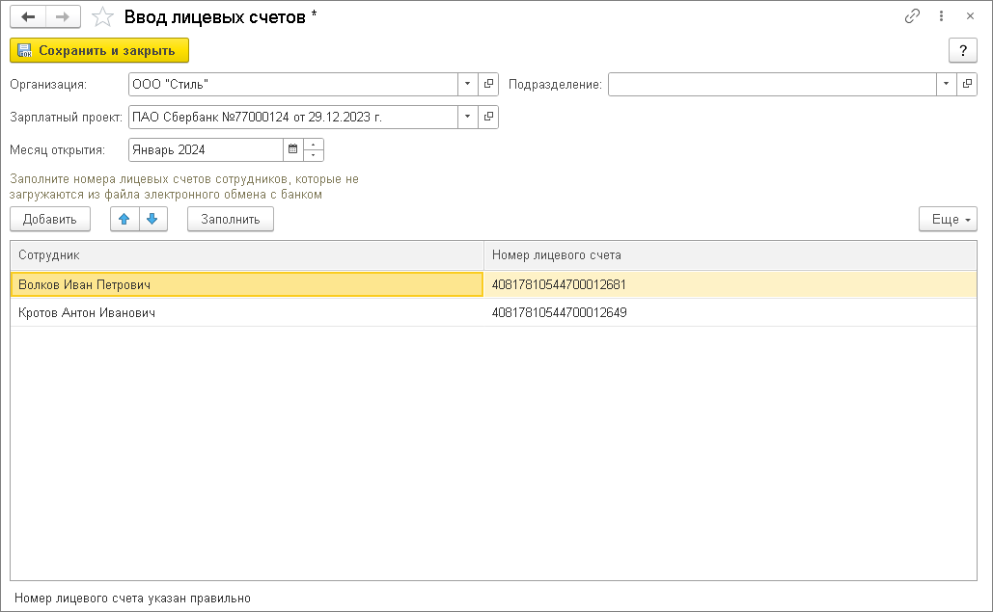The height and width of the screenshot is (612, 993).
Task: Add form to favorites with star icon
Action: pos(101,16)
